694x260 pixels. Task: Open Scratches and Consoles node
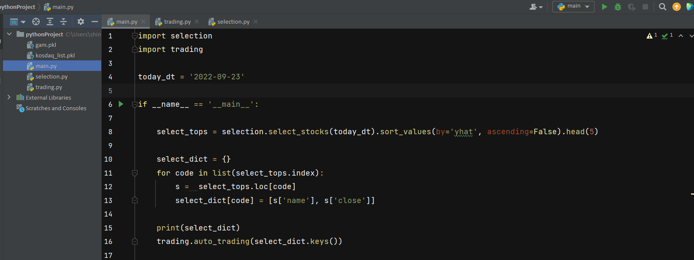(56, 108)
